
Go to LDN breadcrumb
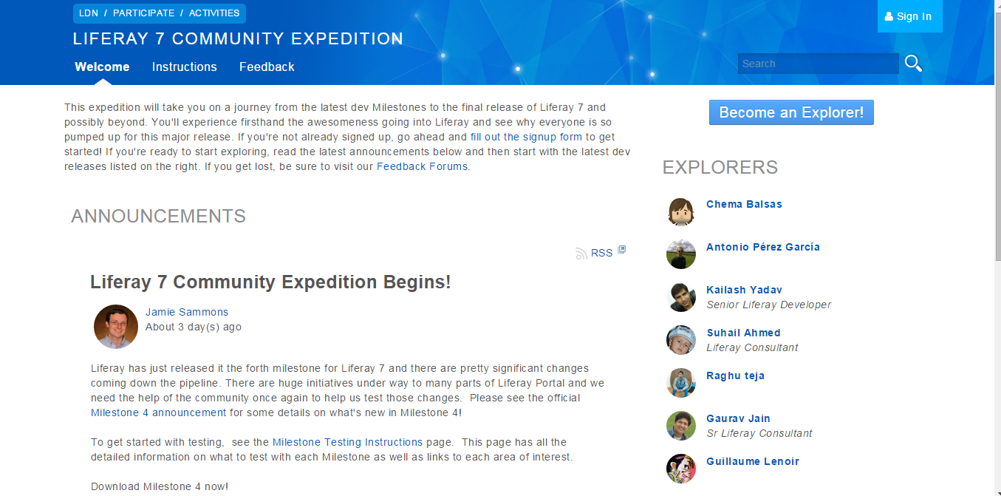89,13
